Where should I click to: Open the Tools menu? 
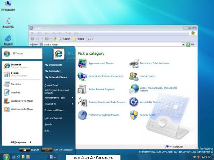click(68, 33)
